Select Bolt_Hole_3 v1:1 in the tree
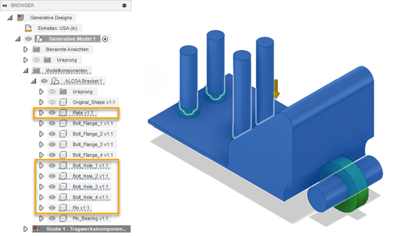This screenshot has width=411, height=236. click(x=90, y=187)
